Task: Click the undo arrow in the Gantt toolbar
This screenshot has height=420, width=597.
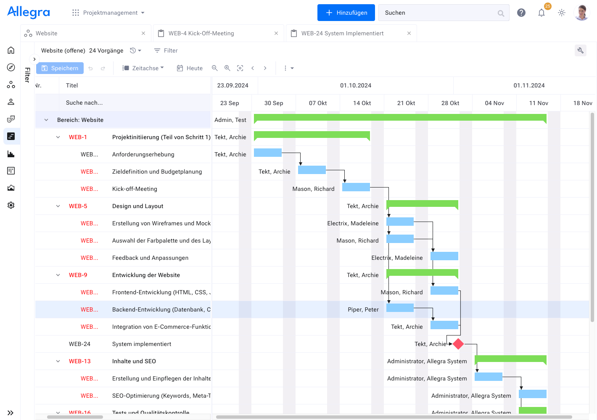Action: tap(90, 68)
